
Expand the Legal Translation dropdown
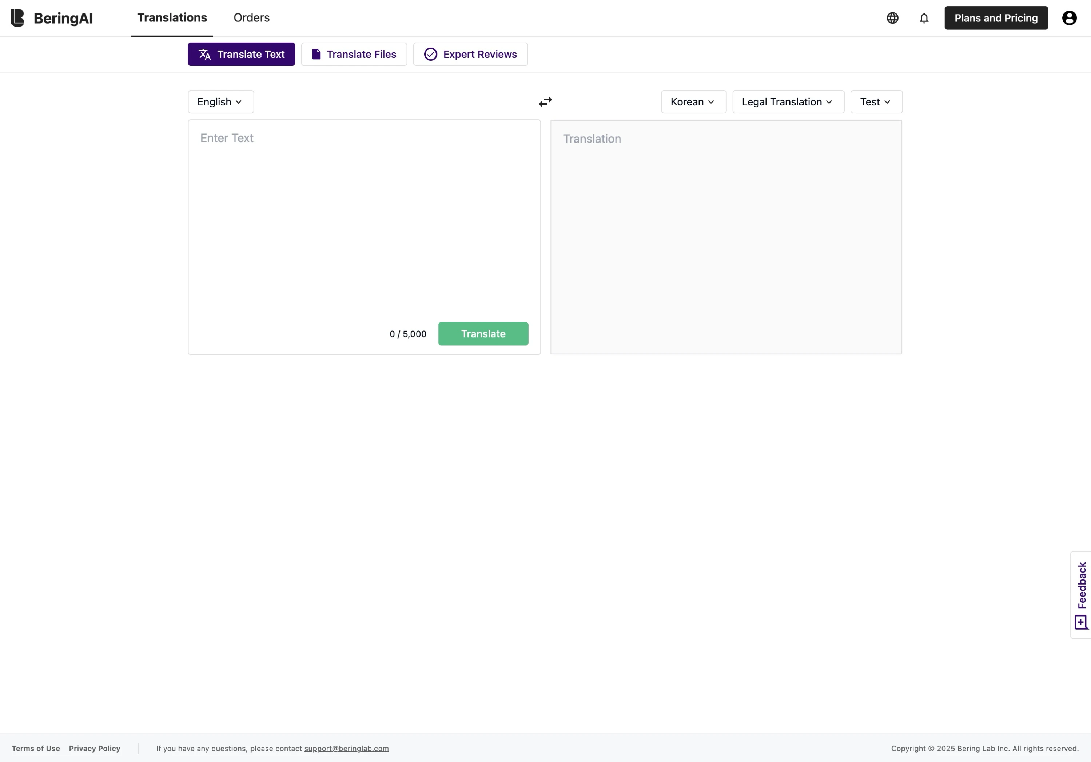tap(788, 101)
